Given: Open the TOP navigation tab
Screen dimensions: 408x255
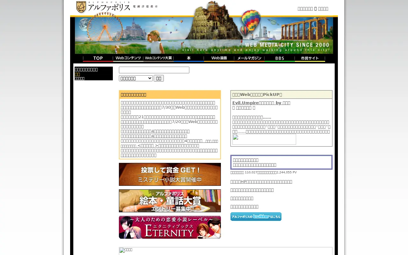Looking at the screenshot, I should 98,58.
